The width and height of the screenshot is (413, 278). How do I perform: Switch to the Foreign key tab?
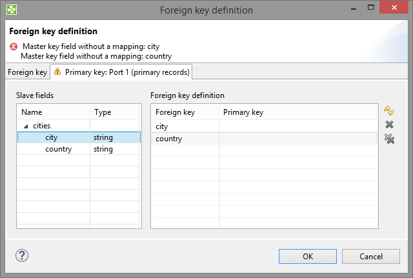(27, 72)
